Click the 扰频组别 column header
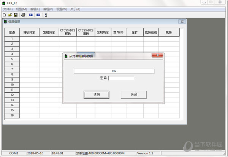The width and height of the screenshot is (228, 157). click(151, 32)
